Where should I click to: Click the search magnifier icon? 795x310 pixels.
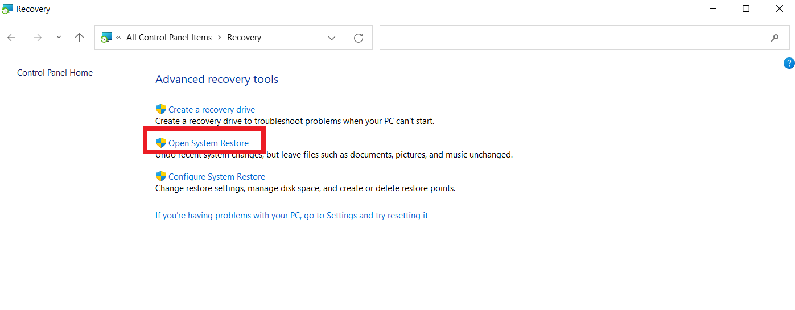pos(775,38)
